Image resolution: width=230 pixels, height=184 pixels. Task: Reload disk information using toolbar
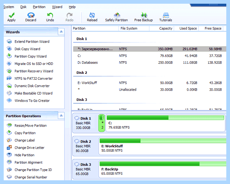pos(92,17)
